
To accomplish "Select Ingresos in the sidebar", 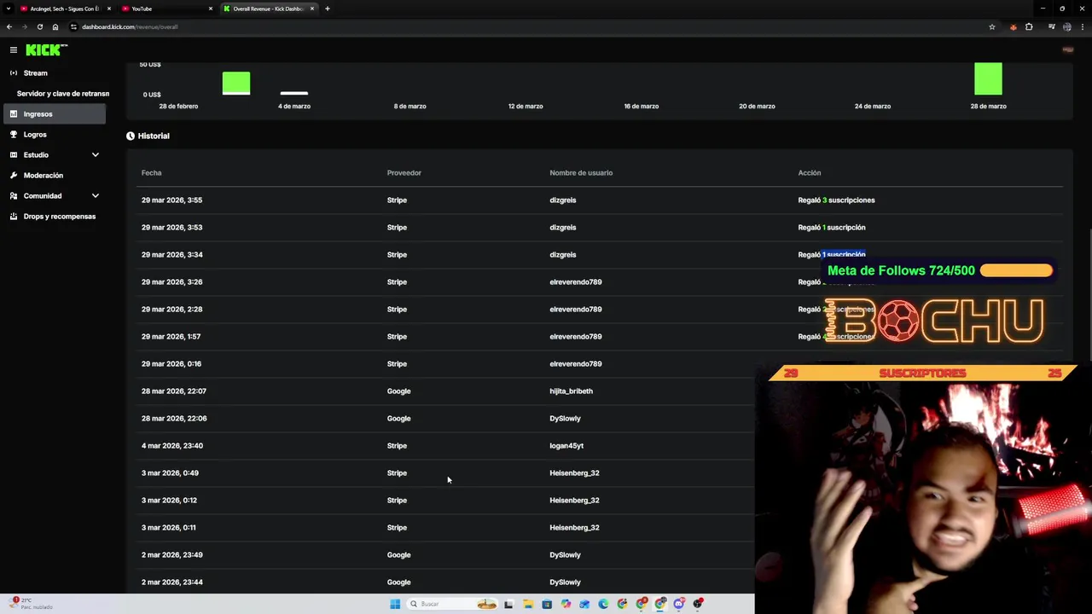I will pos(53,113).
